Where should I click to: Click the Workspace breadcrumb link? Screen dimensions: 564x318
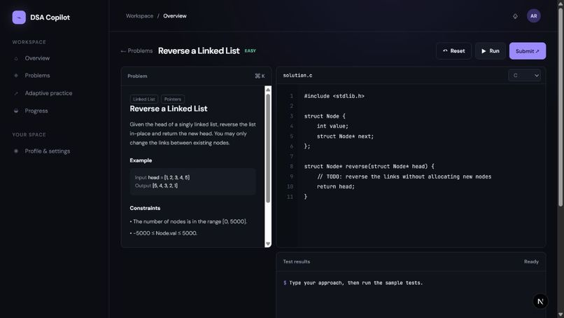tap(139, 16)
